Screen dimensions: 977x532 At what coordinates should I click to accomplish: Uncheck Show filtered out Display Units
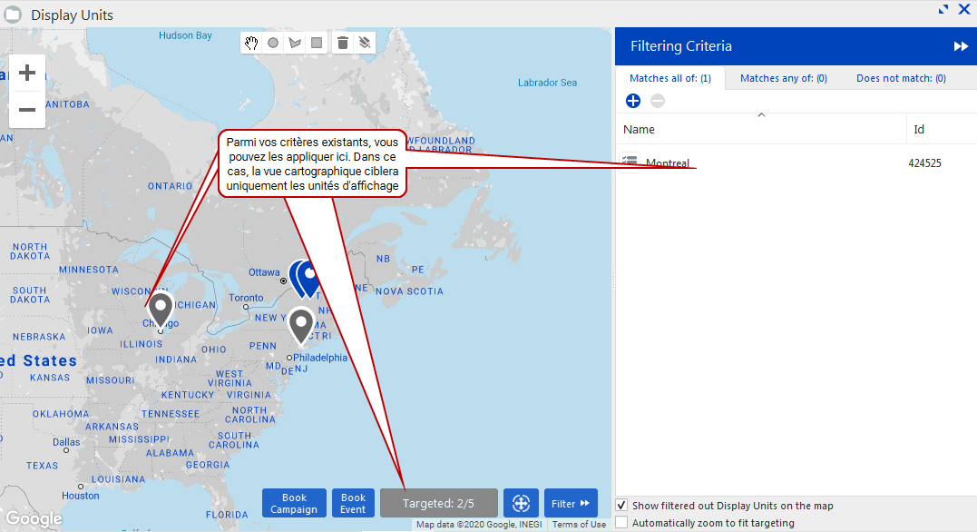click(x=621, y=505)
